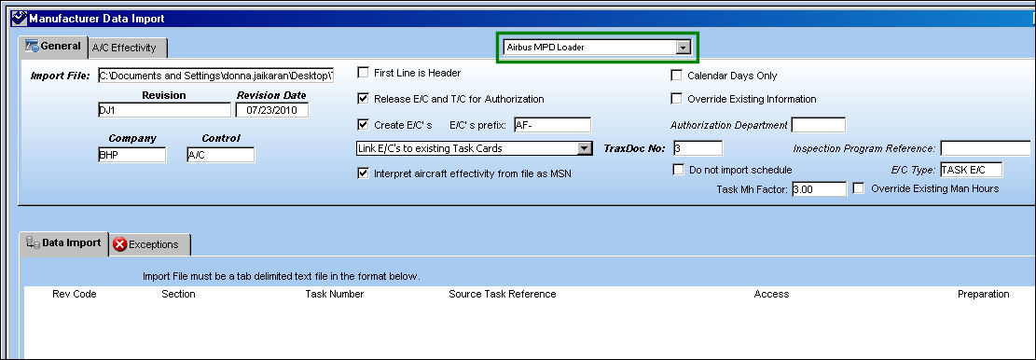
Task: Switch to the A/C Effectivity tab
Action: tap(128, 48)
